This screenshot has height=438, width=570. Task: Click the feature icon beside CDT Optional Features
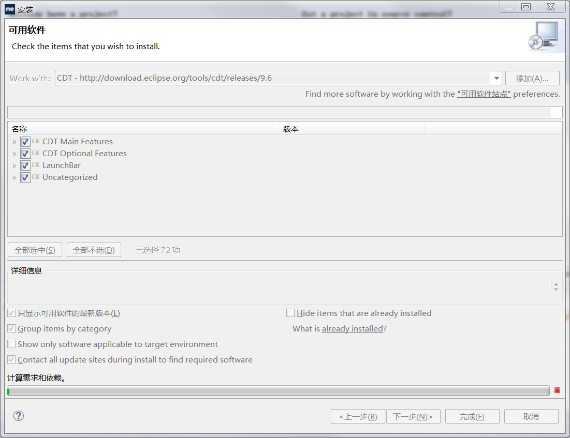[x=34, y=153]
